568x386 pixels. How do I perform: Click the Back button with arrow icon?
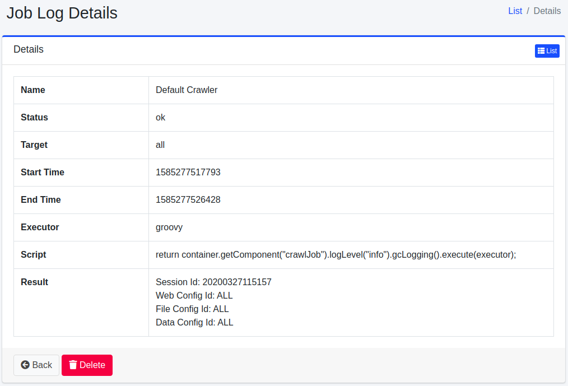[36, 365]
